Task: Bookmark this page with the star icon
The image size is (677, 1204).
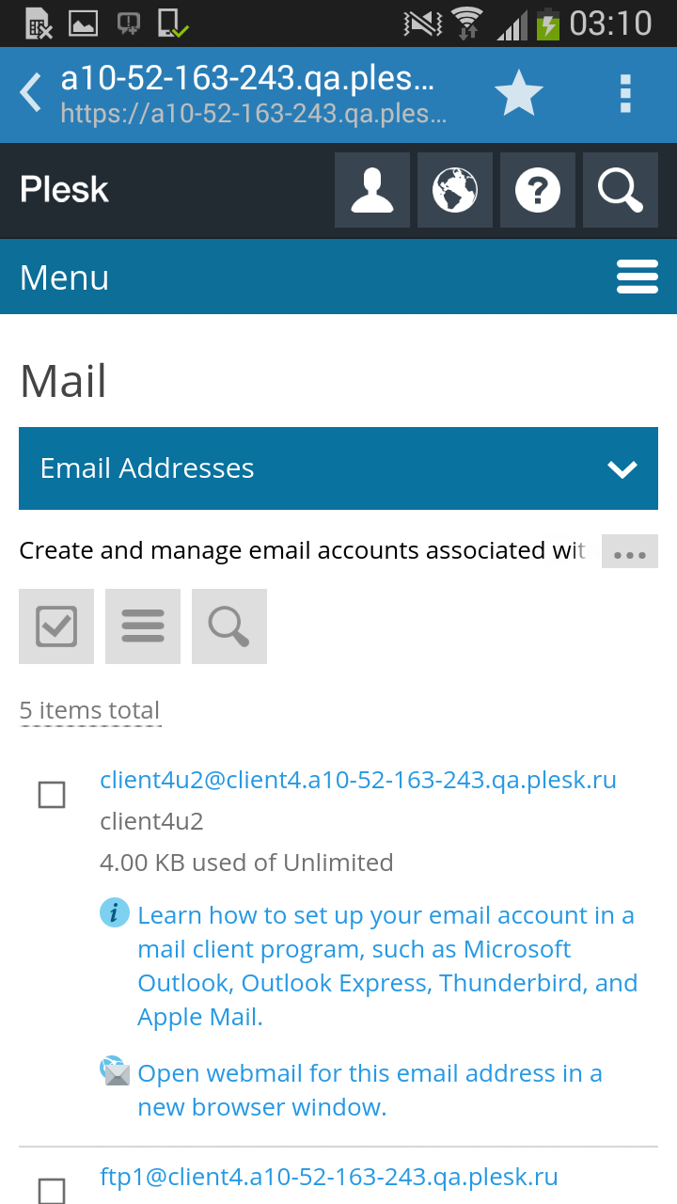Action: pyautogui.click(x=518, y=94)
